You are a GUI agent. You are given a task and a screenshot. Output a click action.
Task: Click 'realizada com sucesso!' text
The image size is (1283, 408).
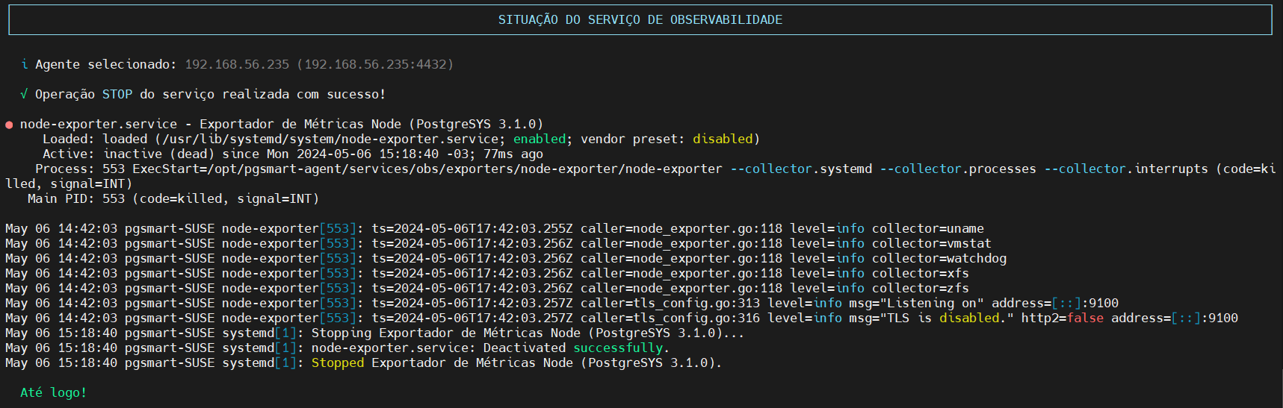tap(304, 95)
